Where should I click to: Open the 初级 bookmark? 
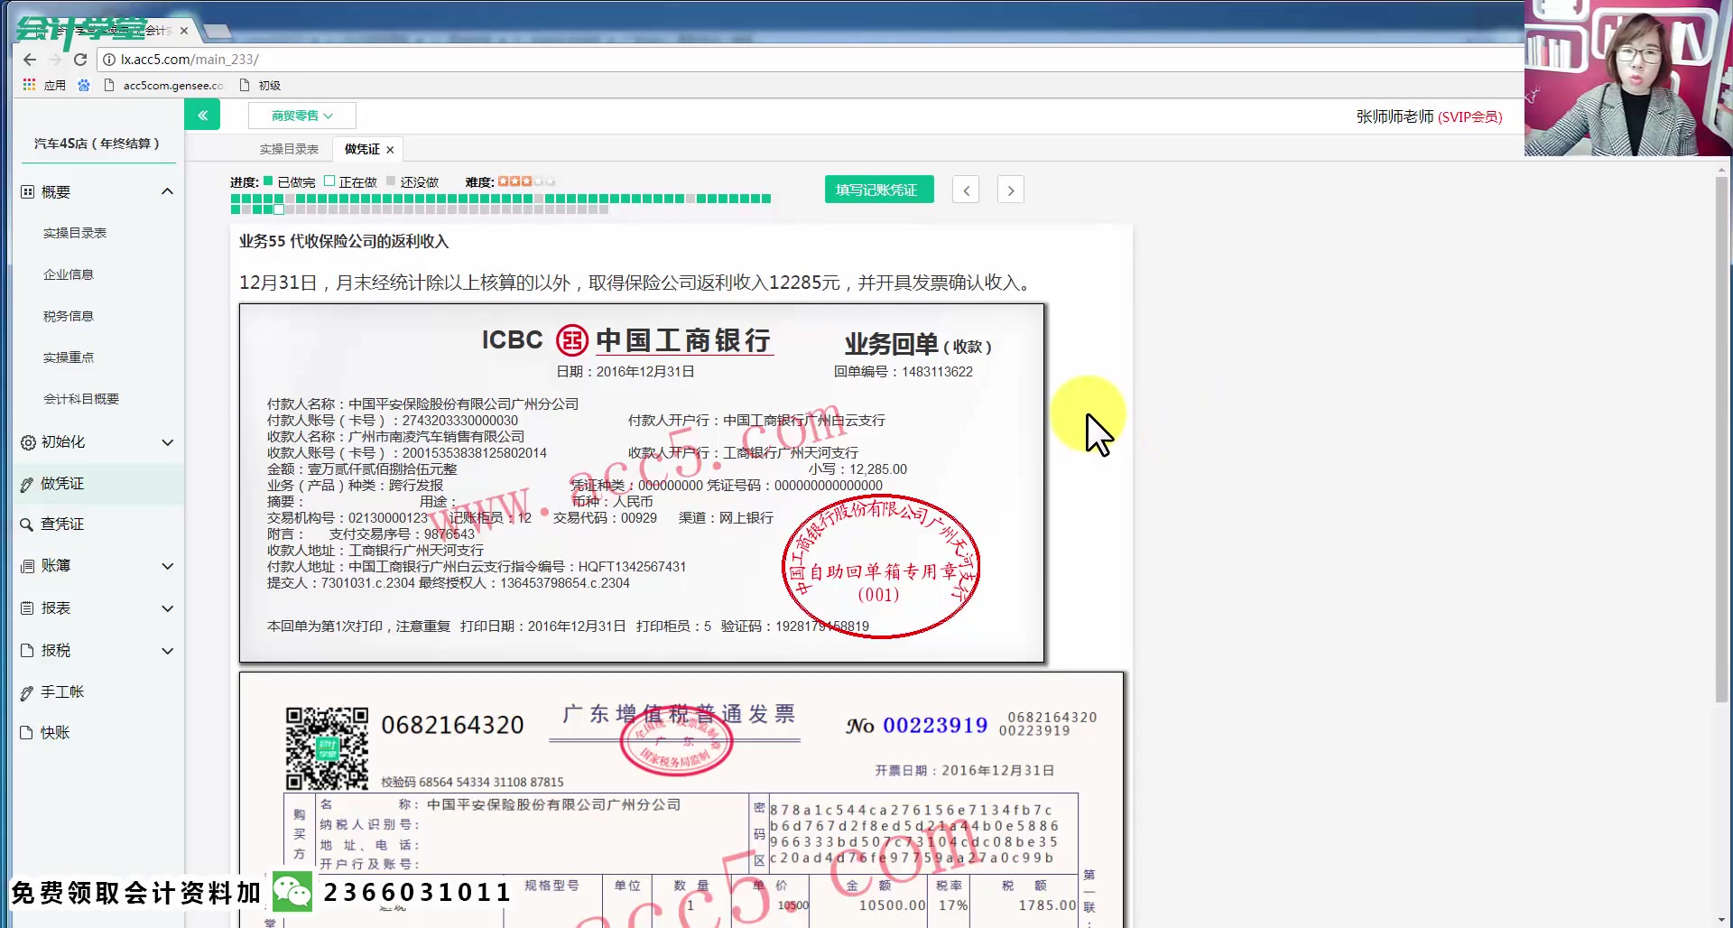[260, 86]
